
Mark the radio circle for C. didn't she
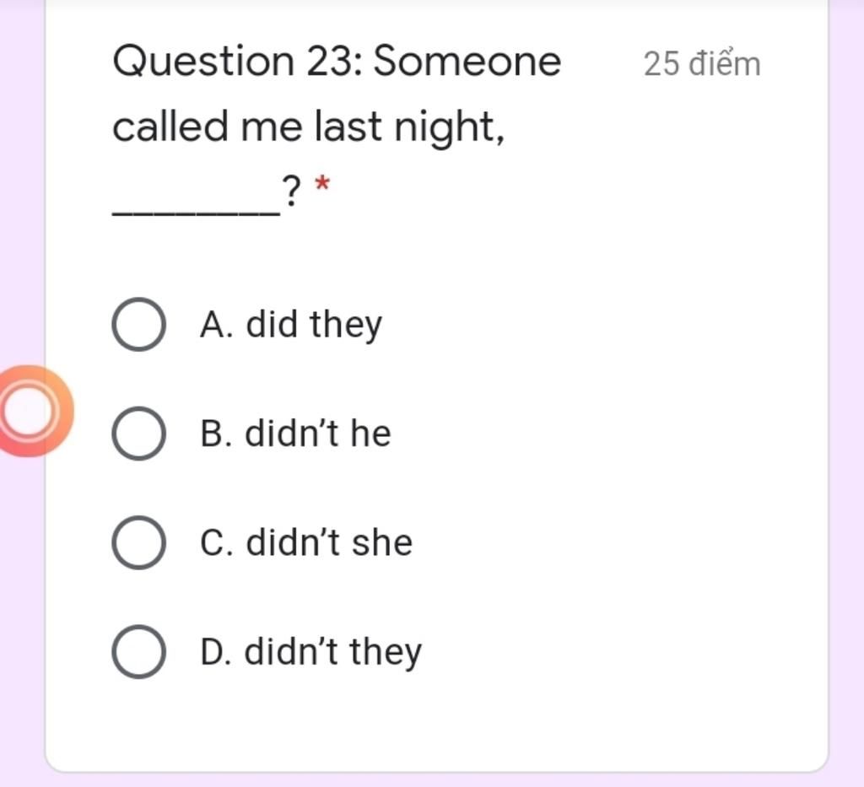pyautogui.click(x=139, y=542)
